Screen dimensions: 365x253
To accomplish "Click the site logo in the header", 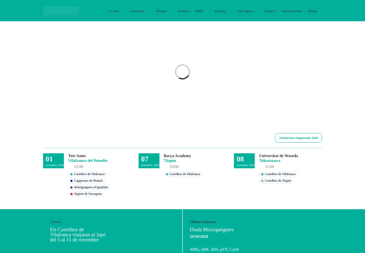I will tap(61, 11).
